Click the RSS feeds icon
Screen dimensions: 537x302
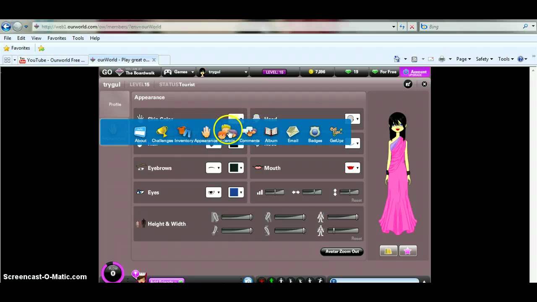(x=414, y=59)
